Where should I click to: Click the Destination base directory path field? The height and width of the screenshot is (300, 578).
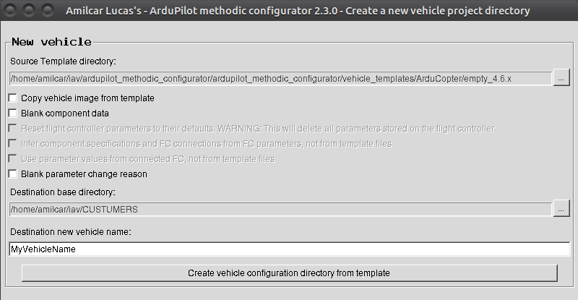[x=280, y=209]
